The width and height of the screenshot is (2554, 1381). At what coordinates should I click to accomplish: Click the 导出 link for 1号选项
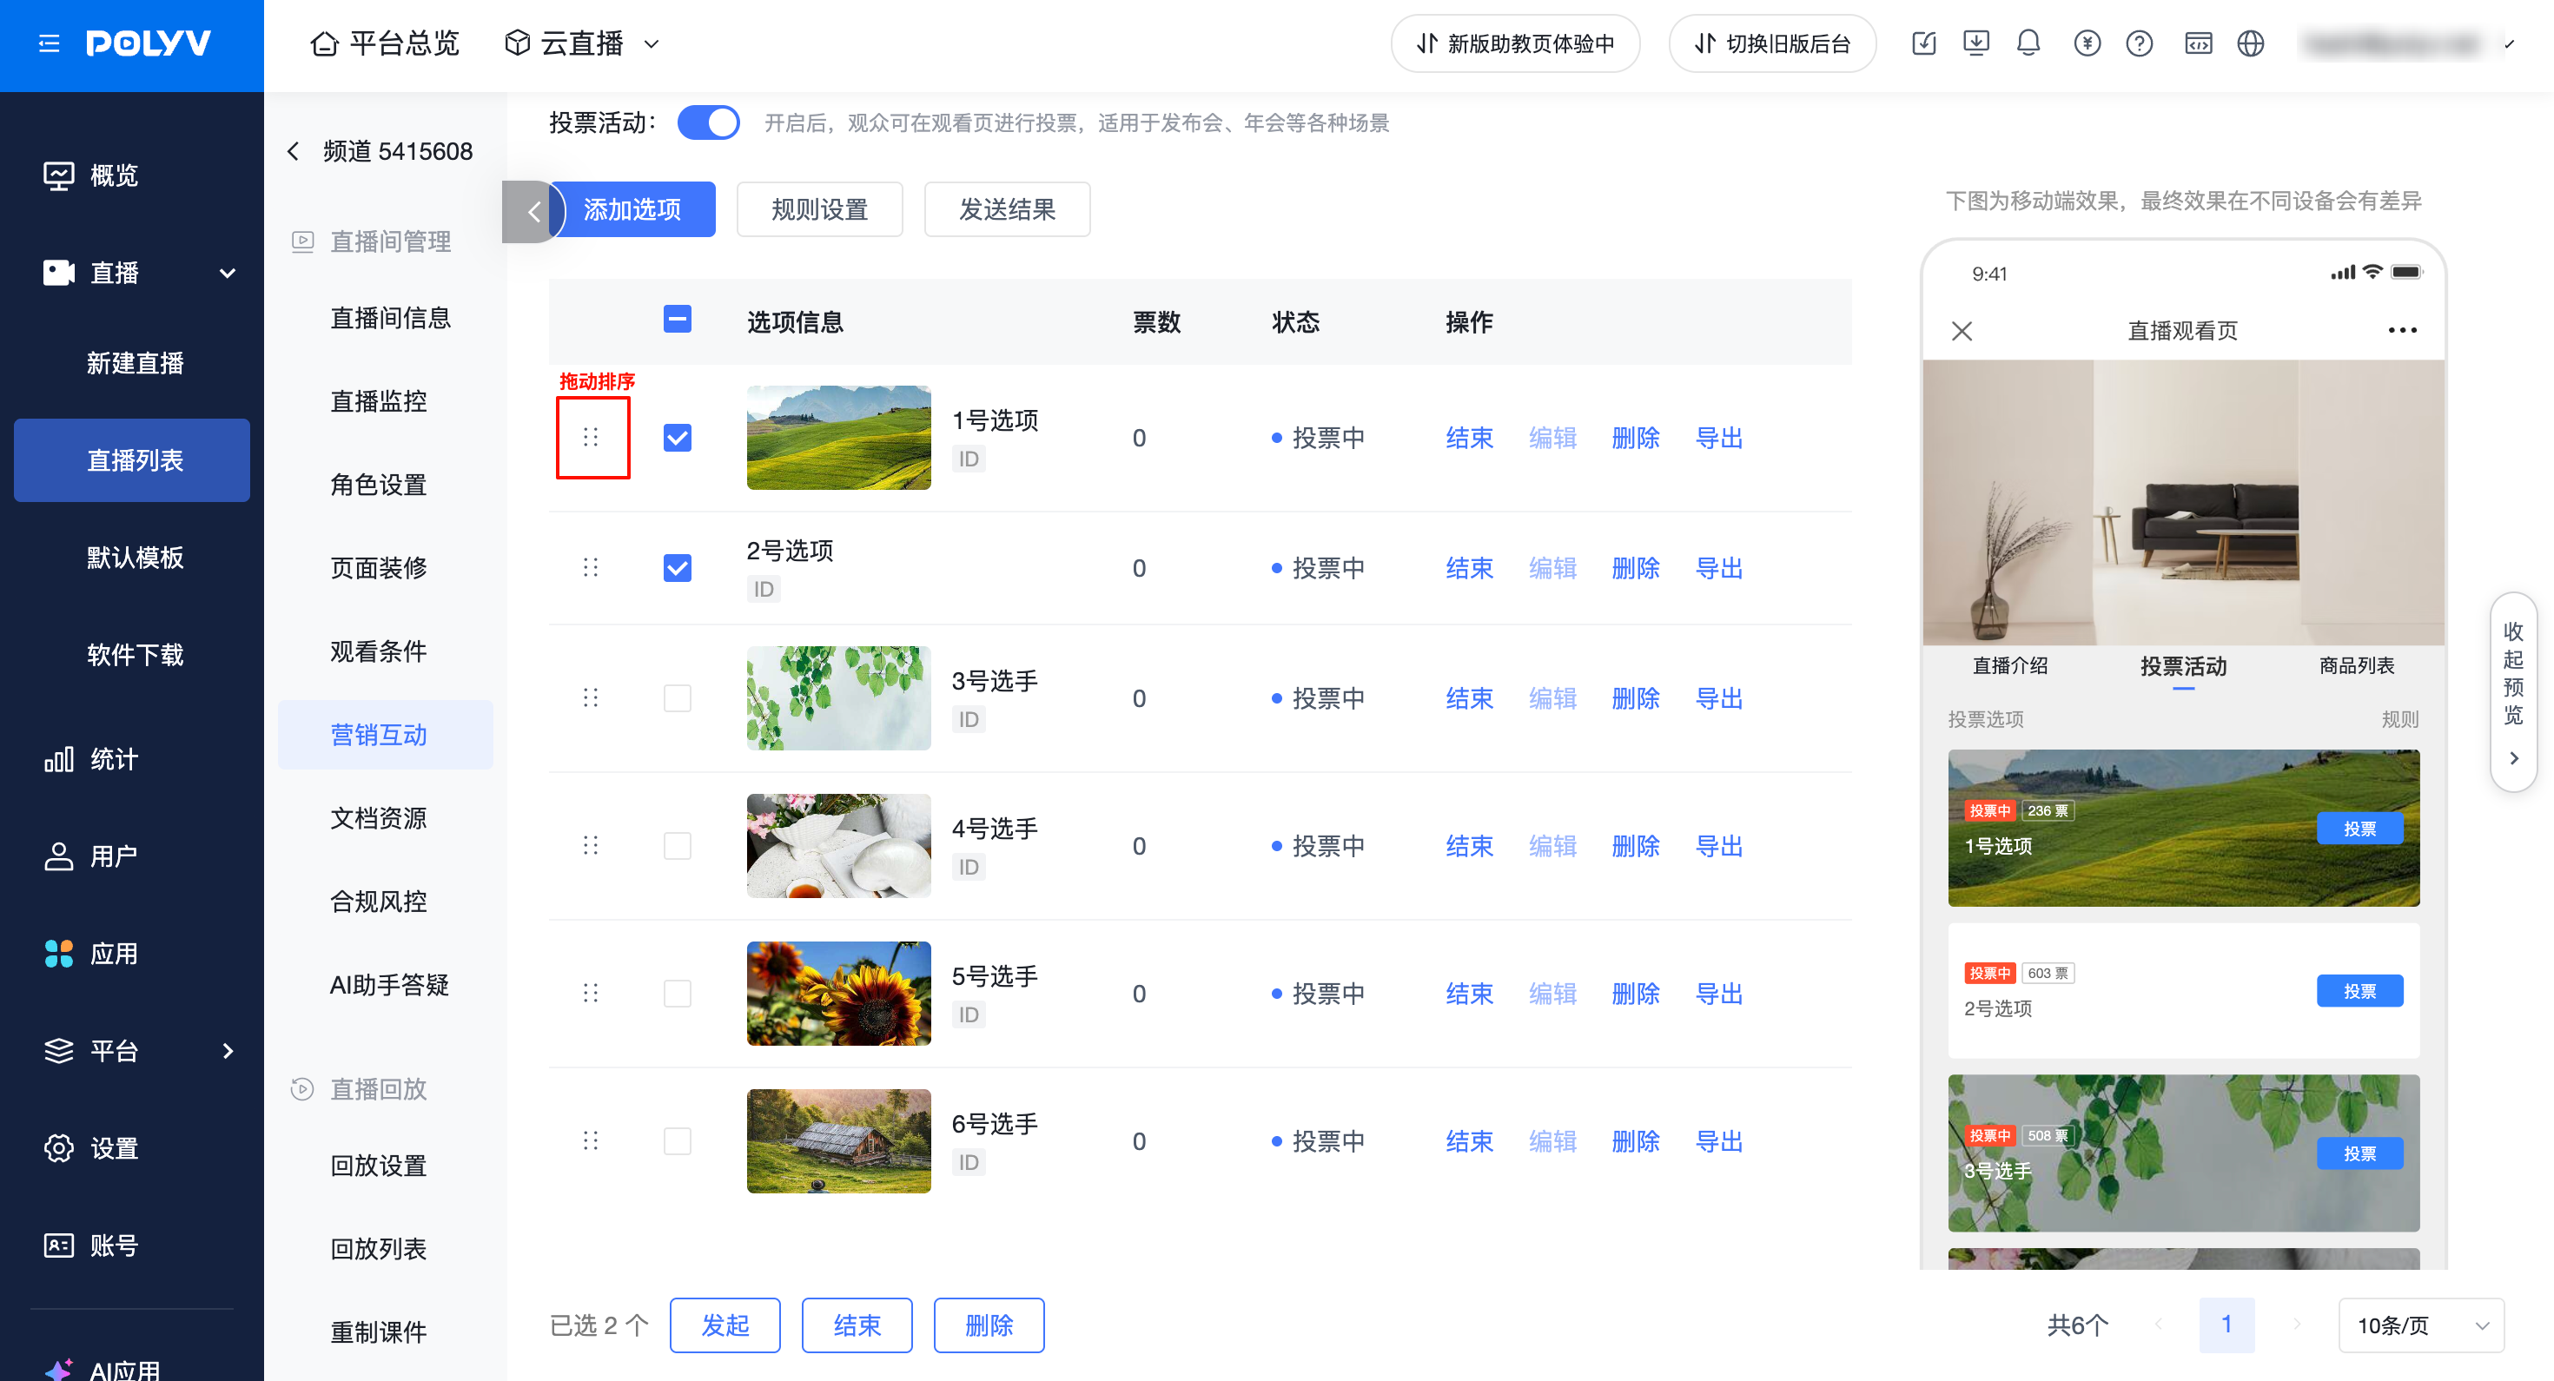pos(1719,437)
